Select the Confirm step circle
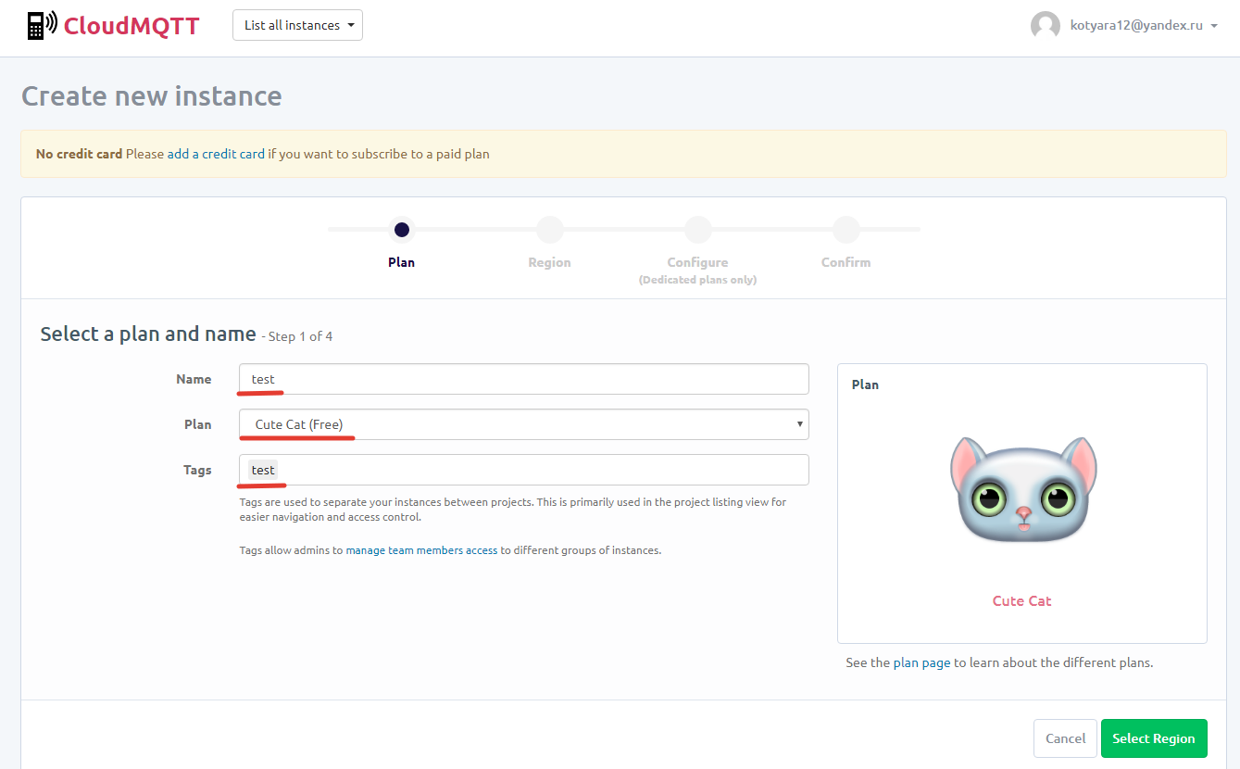The width and height of the screenshot is (1240, 769). (845, 230)
